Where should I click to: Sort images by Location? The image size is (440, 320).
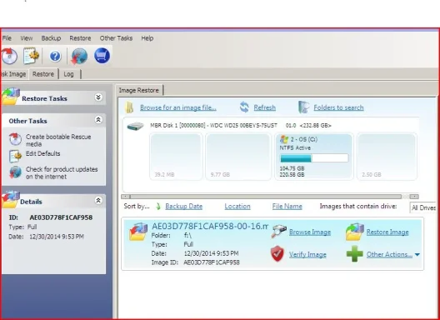pyautogui.click(x=237, y=207)
